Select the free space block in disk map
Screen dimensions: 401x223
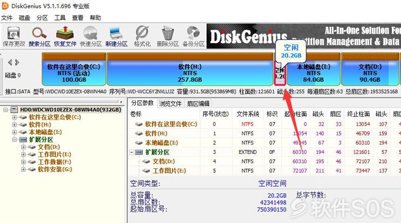pos(280,74)
